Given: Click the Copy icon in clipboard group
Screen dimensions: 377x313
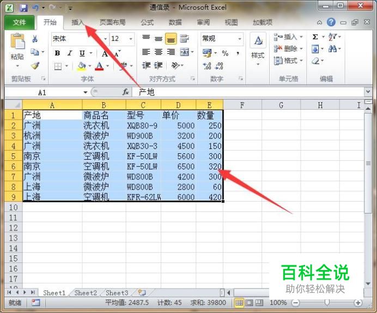Looking at the screenshot, I should (35, 52).
